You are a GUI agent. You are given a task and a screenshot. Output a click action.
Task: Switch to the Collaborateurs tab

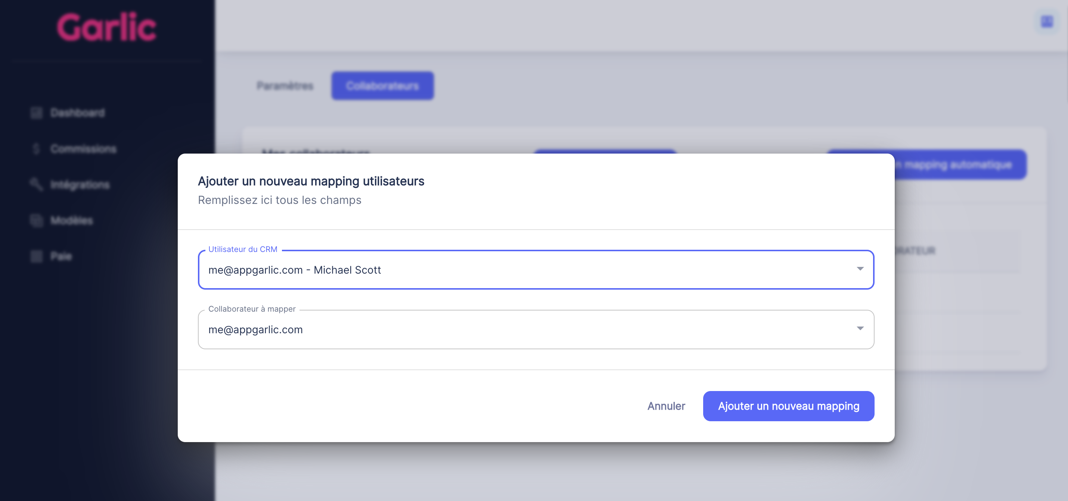pyautogui.click(x=382, y=86)
